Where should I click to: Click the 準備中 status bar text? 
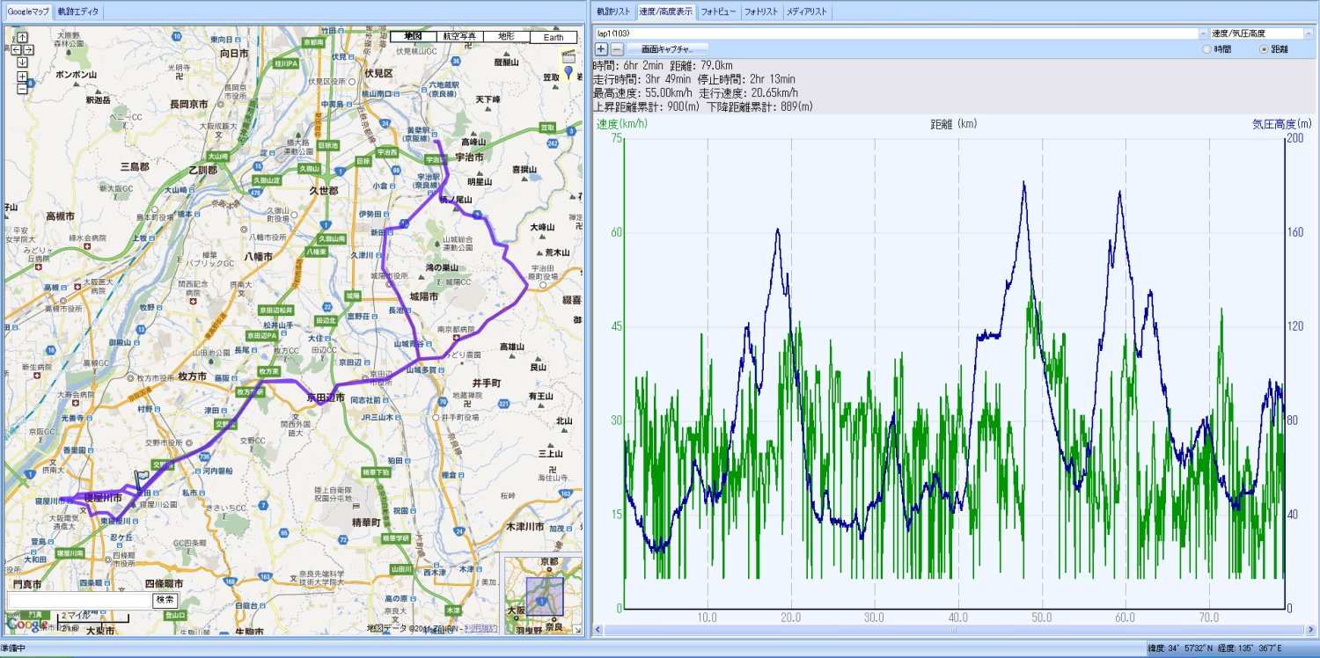13,649
